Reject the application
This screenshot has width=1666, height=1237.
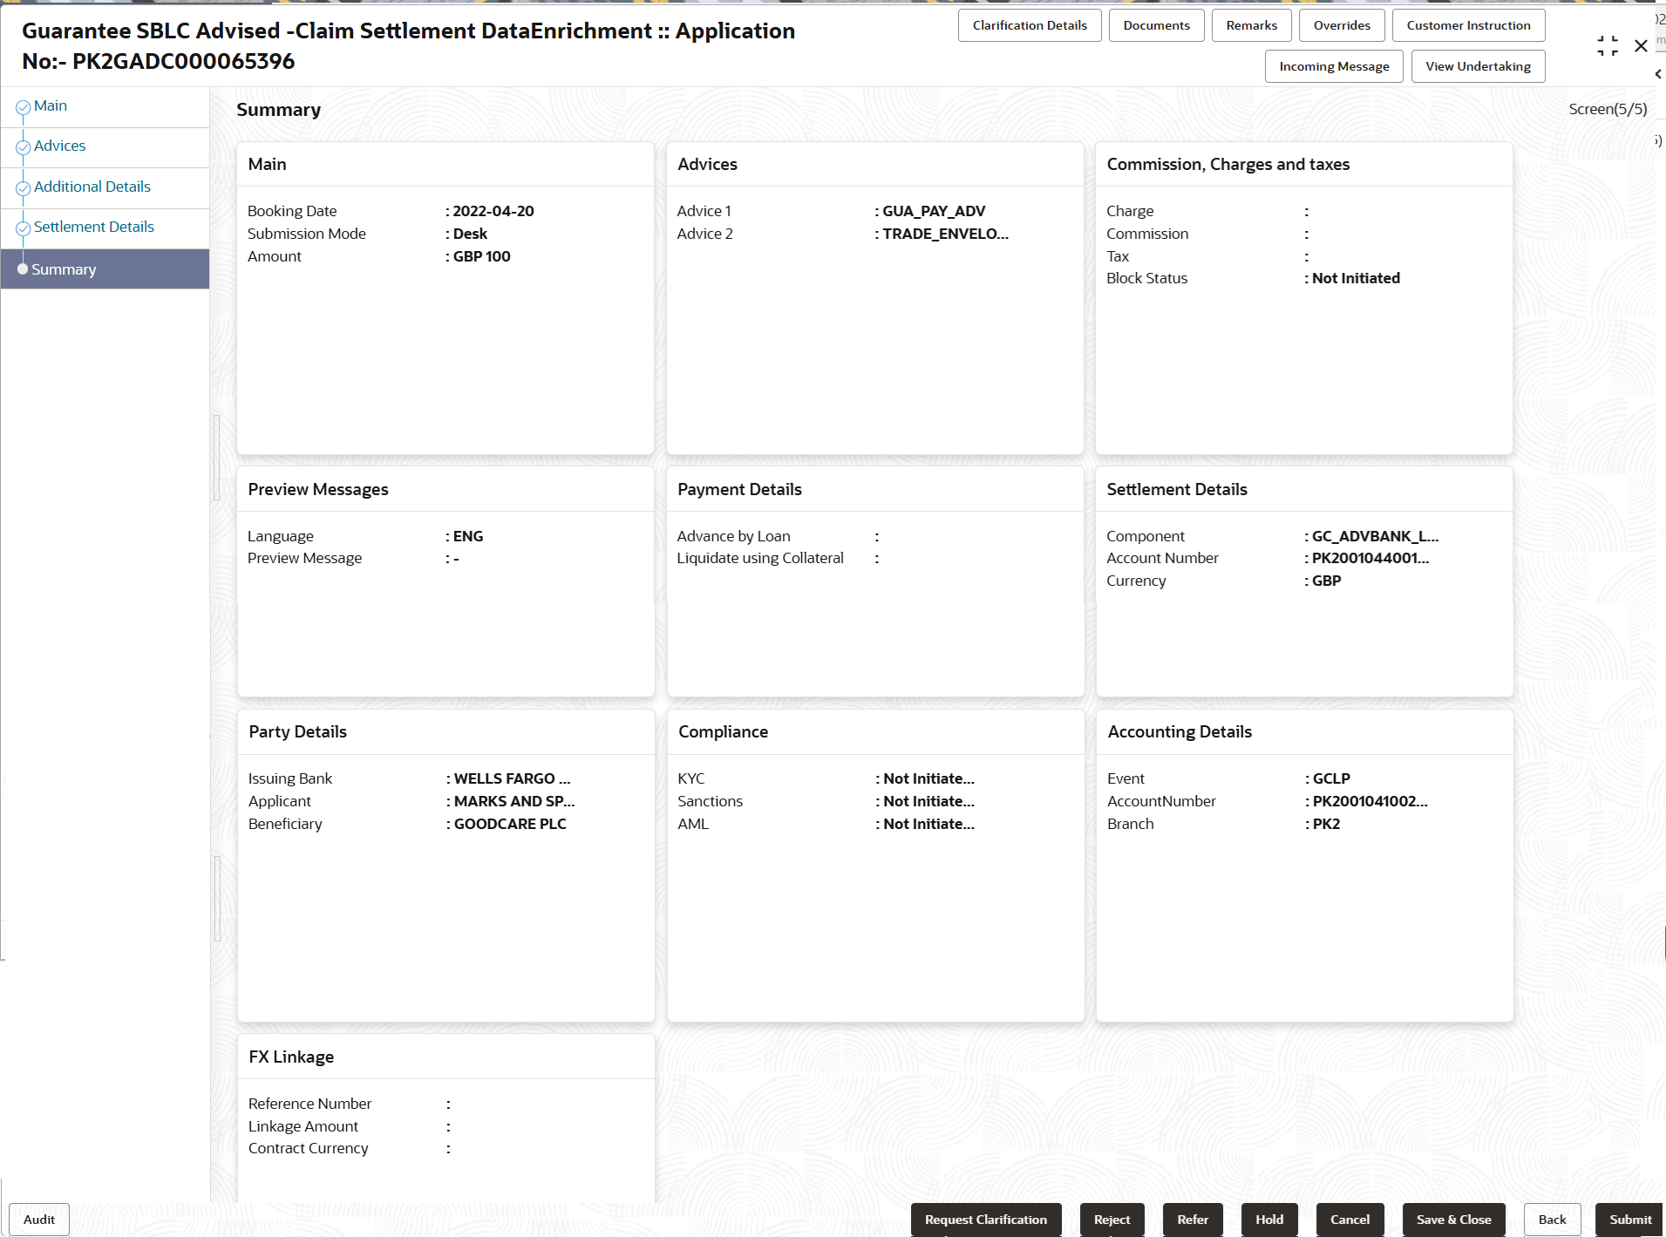pyautogui.click(x=1112, y=1220)
